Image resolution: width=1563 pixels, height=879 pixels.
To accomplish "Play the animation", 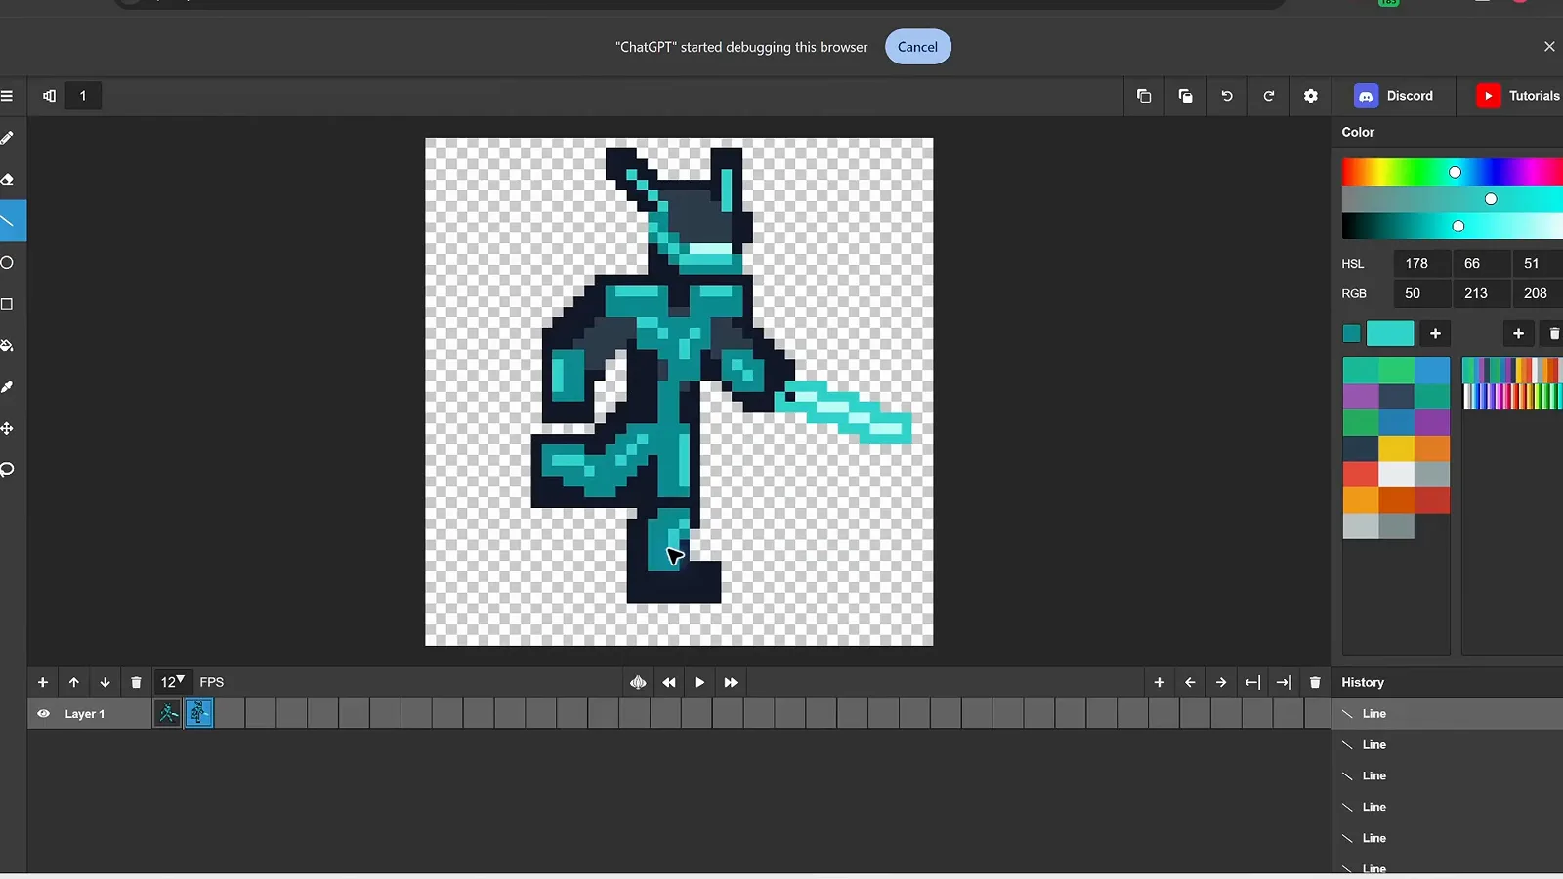I will [699, 682].
